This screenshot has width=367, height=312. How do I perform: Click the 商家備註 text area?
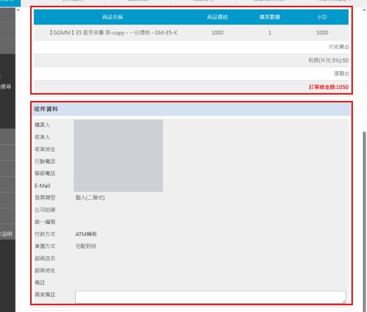point(210,297)
